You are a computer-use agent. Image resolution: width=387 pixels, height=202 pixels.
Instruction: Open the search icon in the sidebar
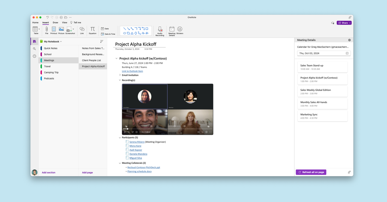click(x=34, y=49)
